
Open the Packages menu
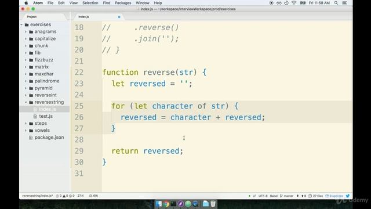coord(123,3)
